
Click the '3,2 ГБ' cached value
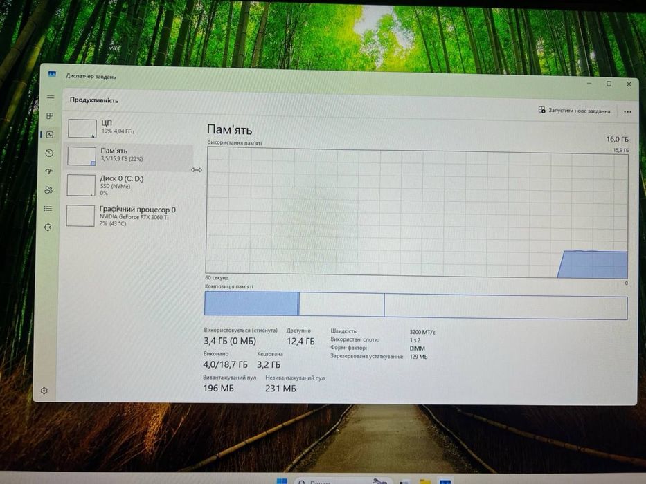[x=269, y=364]
